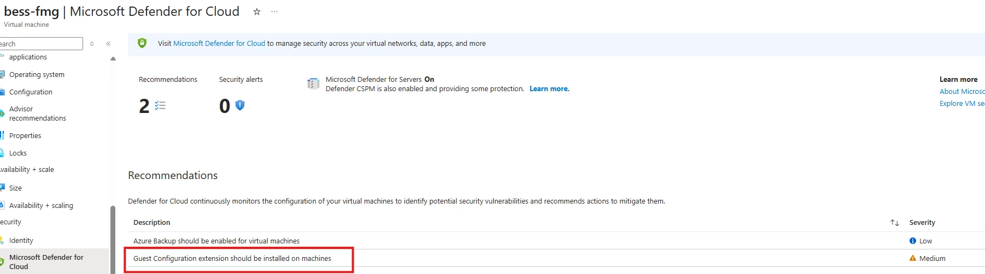Open Configuration in the sidebar
The image size is (985, 274).
coord(31,92)
